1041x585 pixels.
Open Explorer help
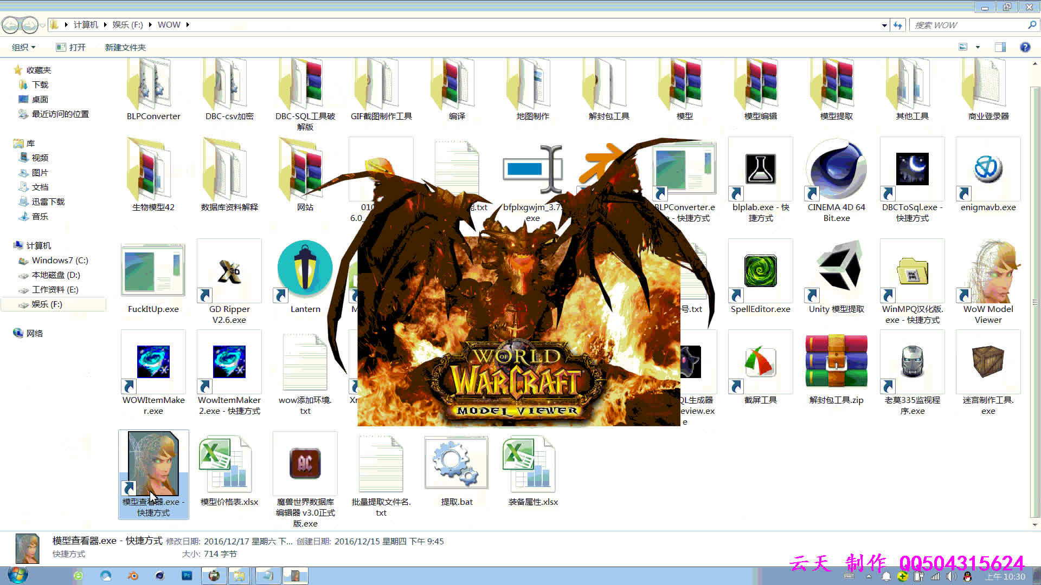pyautogui.click(x=1025, y=48)
